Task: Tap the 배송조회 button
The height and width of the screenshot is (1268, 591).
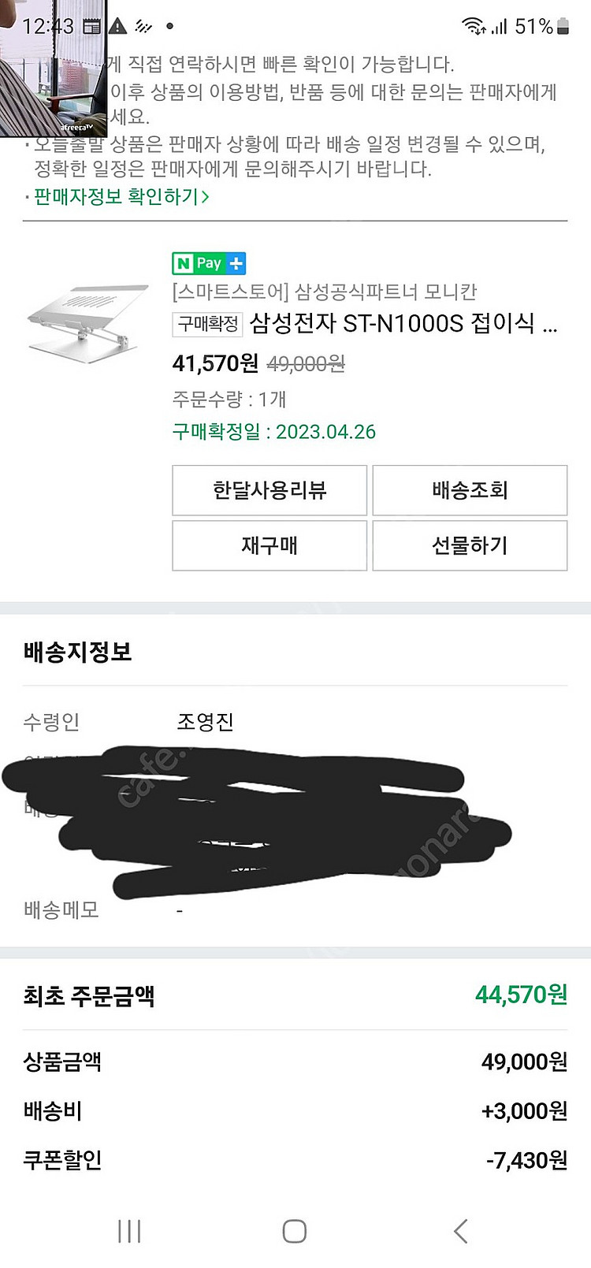Action: tap(470, 490)
